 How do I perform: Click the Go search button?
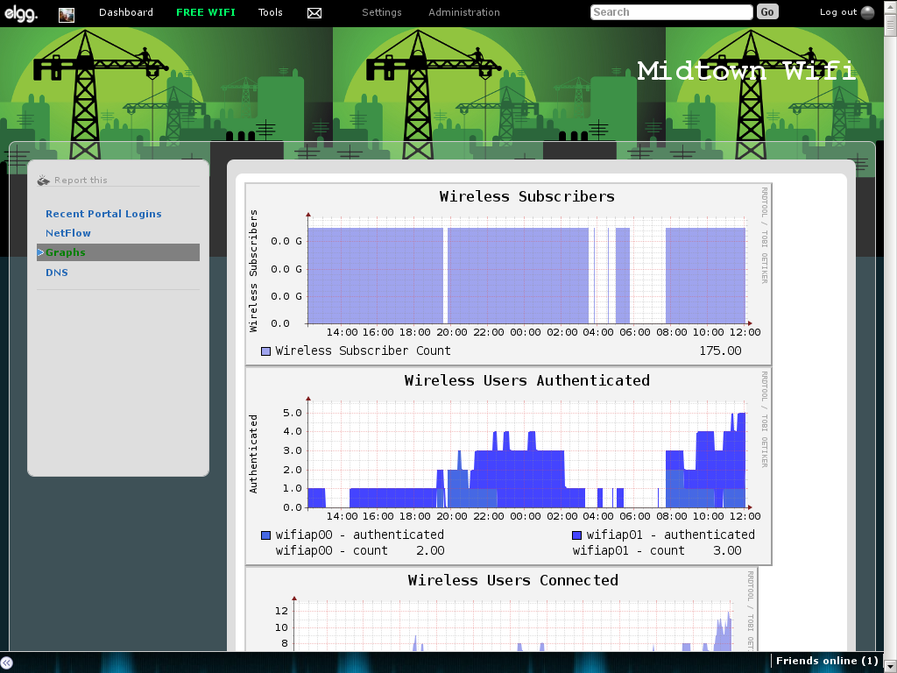coord(767,12)
